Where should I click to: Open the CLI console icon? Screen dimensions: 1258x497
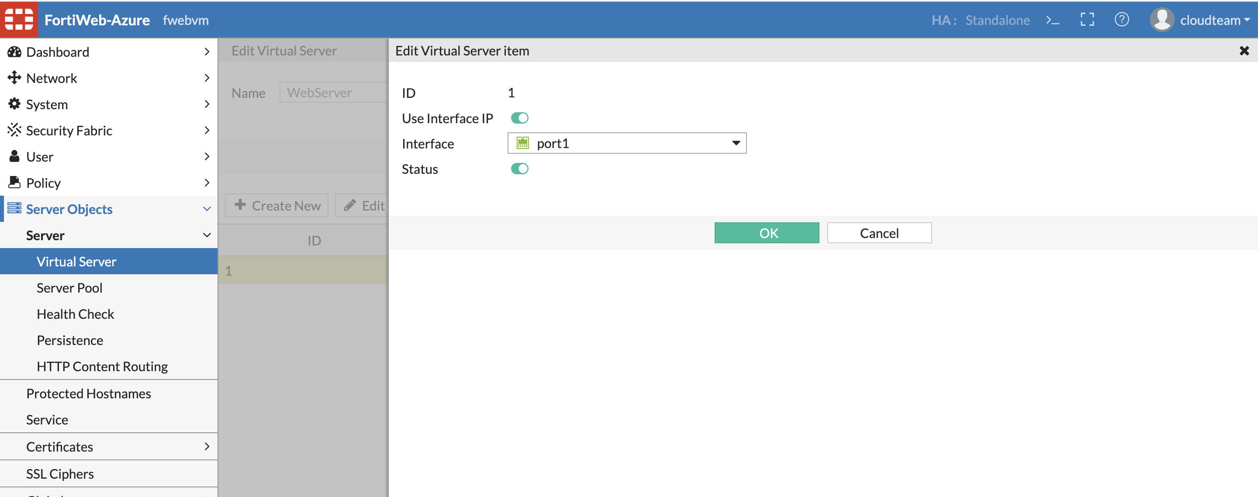pyautogui.click(x=1052, y=21)
